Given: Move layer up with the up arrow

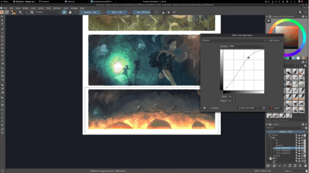Looking at the screenshot, I should click(285, 166).
